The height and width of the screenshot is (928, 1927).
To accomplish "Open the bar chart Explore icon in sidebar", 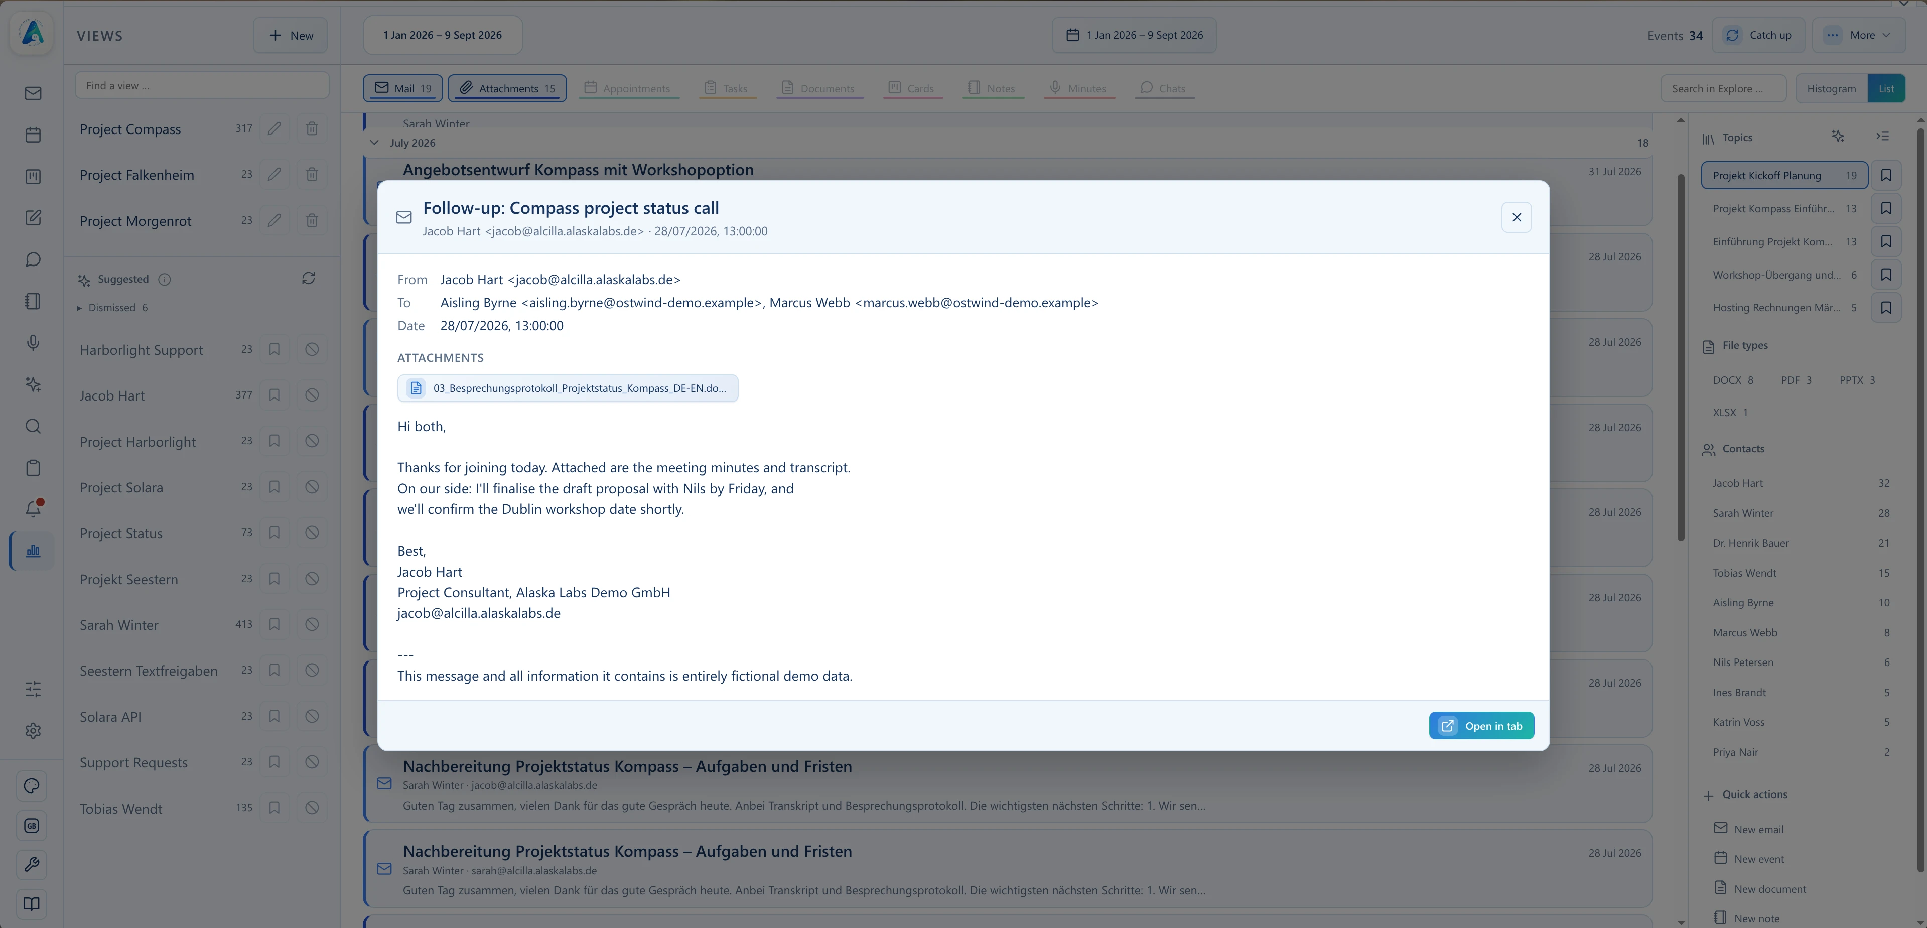I will (33, 551).
